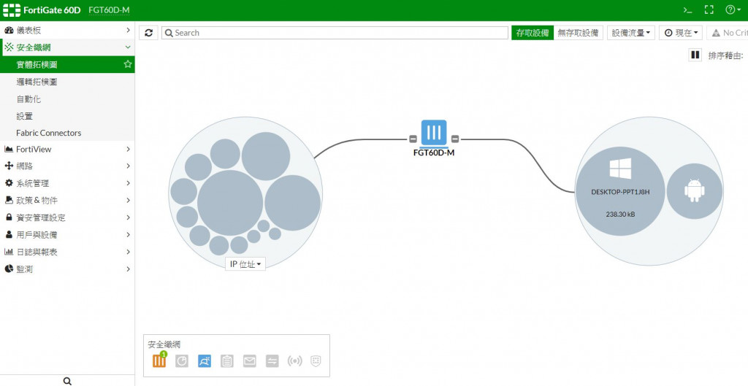
Task: Click the FGT60D-M hostname in the header
Action: (x=110, y=10)
